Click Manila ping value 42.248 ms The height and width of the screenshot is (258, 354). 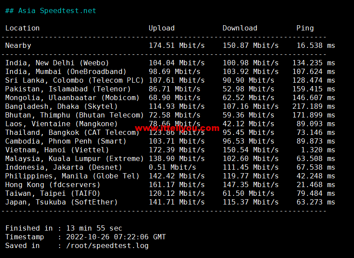click(316, 176)
